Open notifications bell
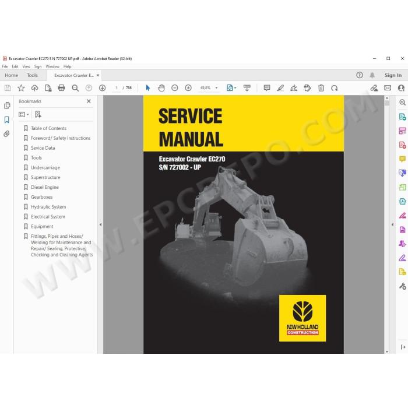Screen dimensions: 408x408 click(x=372, y=75)
